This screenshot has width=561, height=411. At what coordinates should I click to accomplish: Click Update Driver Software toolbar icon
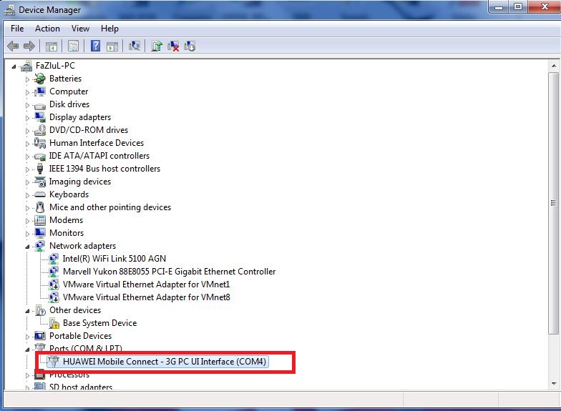click(x=157, y=46)
